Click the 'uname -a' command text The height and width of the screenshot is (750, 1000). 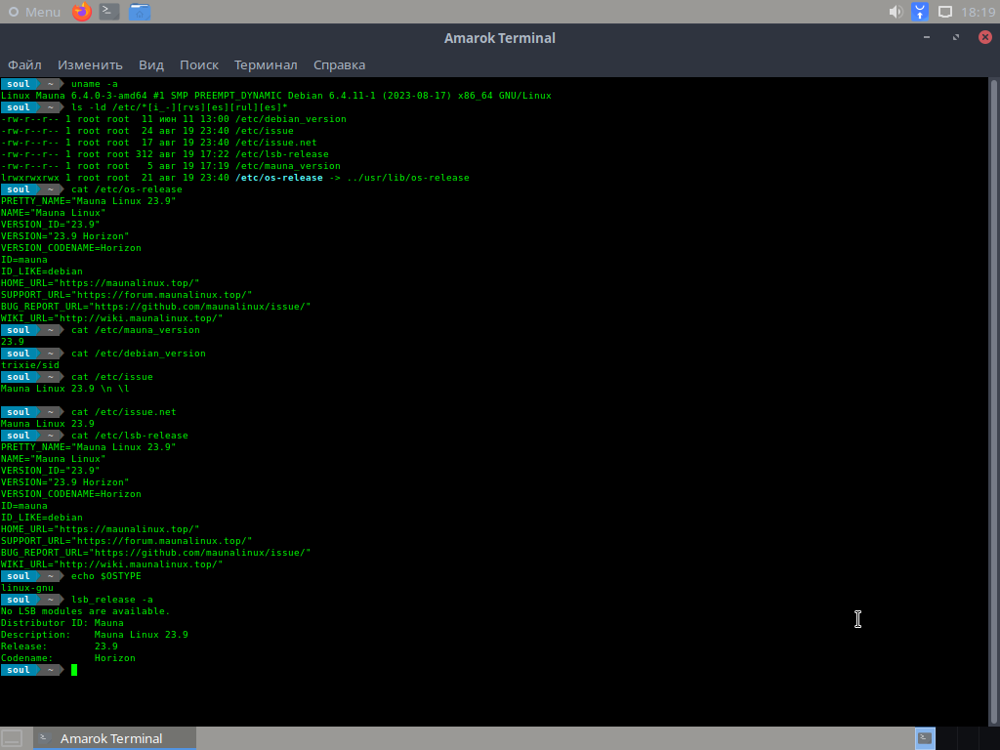coord(95,84)
